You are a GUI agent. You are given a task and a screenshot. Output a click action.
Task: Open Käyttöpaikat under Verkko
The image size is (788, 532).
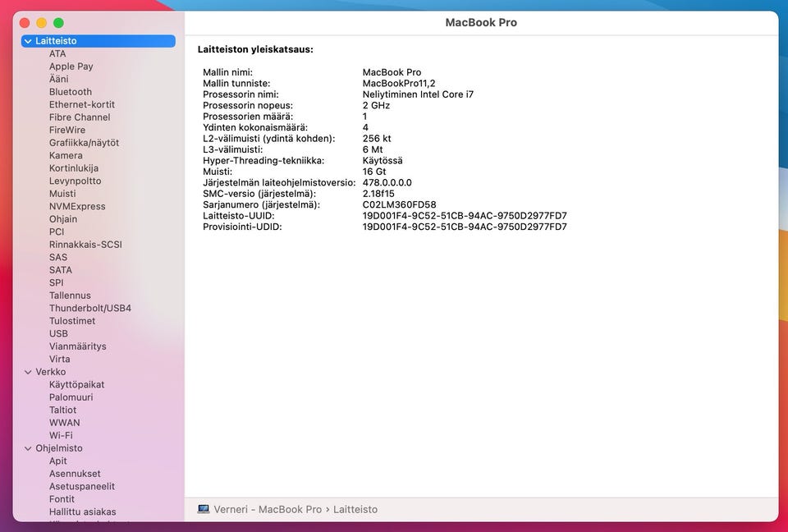[x=76, y=385]
